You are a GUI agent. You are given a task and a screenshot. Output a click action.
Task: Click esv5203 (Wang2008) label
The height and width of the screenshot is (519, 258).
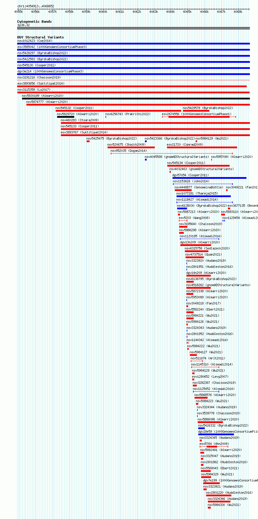click(194, 218)
